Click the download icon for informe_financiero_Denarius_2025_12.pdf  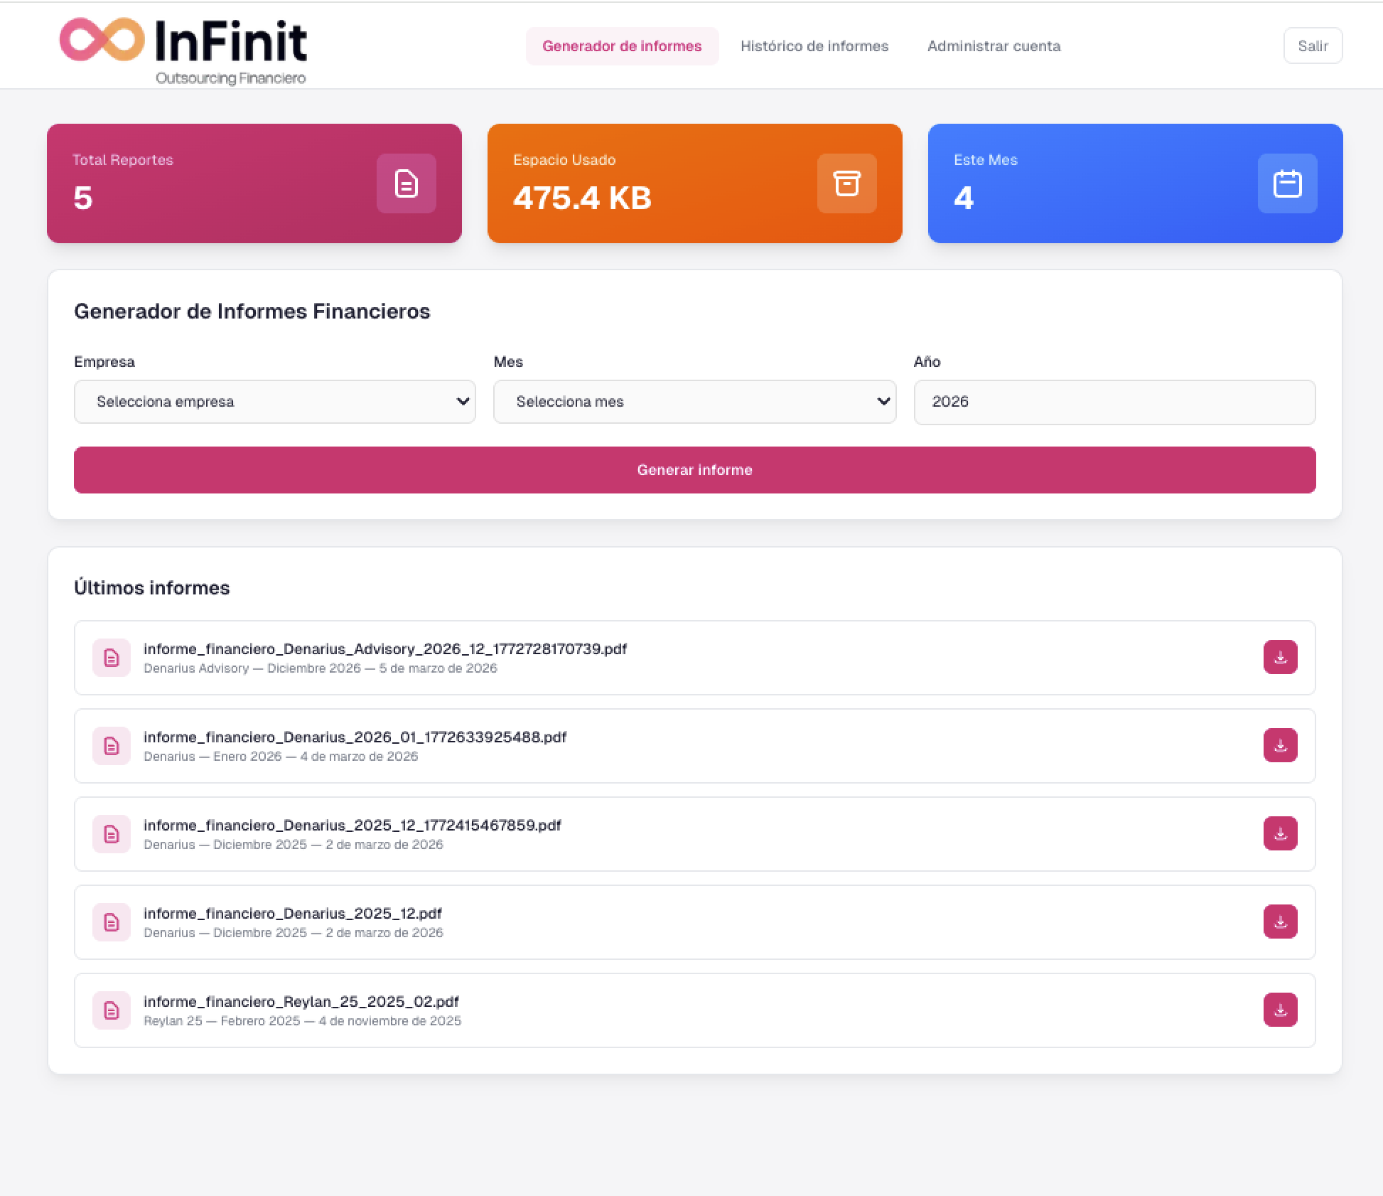[x=1280, y=922]
